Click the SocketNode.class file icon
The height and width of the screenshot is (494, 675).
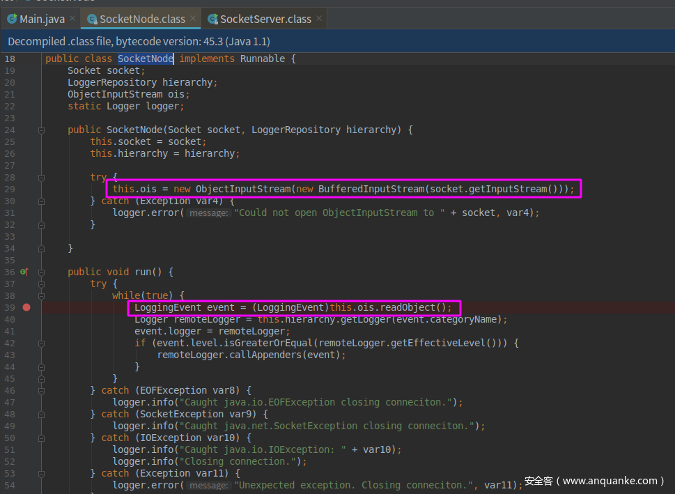(92, 19)
